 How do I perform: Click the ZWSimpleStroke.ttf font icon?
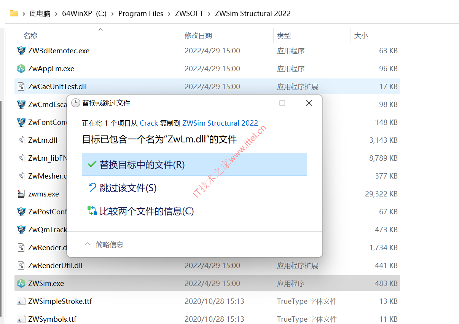pyautogui.click(x=21, y=301)
